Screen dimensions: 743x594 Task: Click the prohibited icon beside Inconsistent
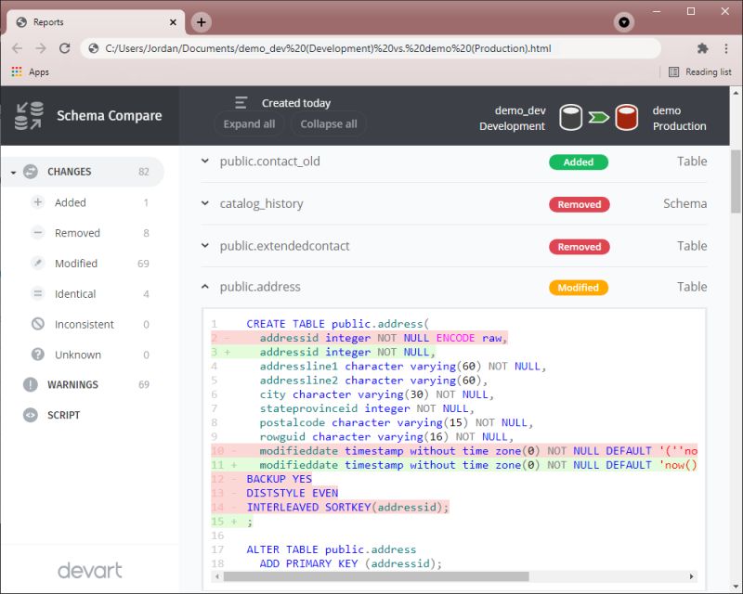[x=37, y=324]
